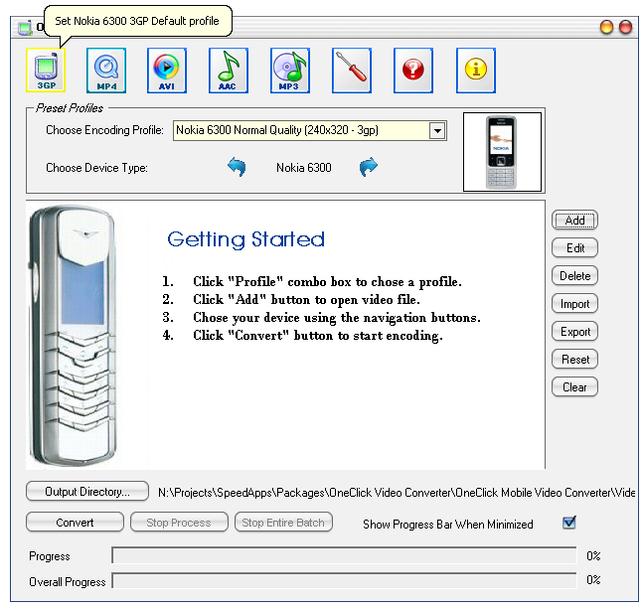Click the Import button
The height and width of the screenshot is (606, 643).
tap(575, 304)
